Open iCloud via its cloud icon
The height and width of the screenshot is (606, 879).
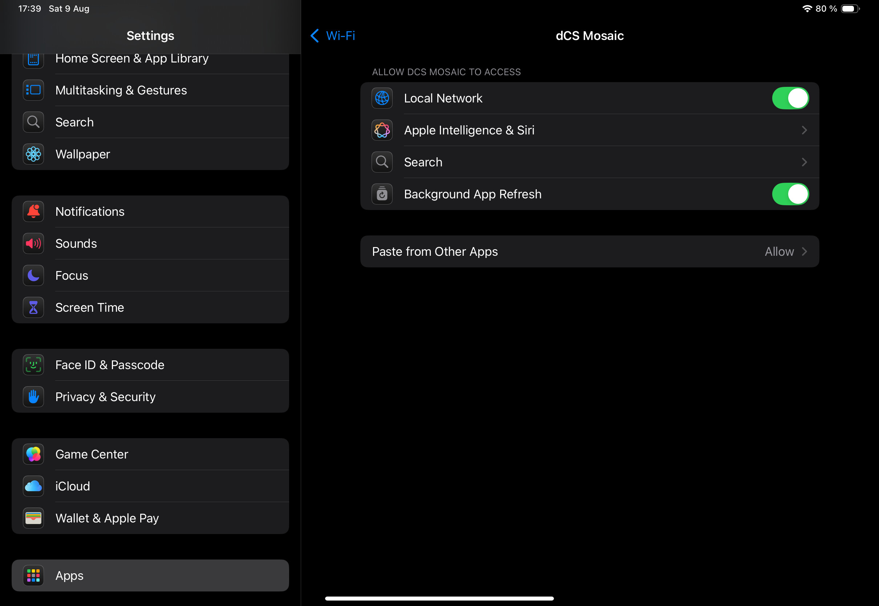[33, 486]
